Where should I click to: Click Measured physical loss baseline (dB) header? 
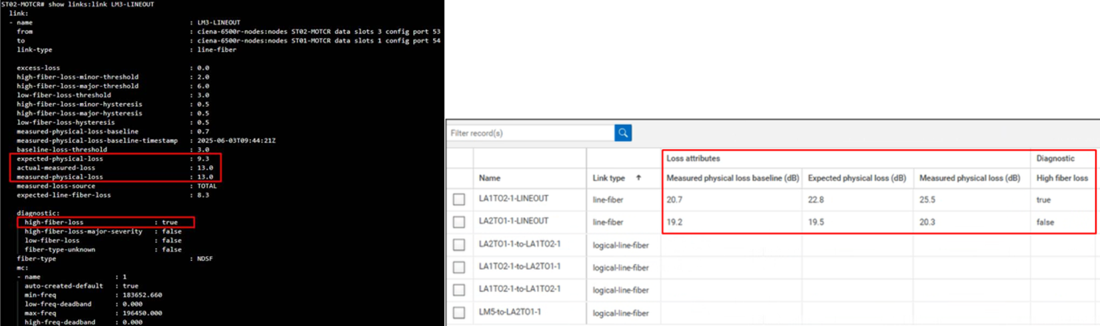(x=732, y=178)
